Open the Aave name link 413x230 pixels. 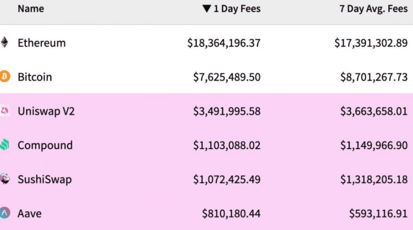(29, 213)
